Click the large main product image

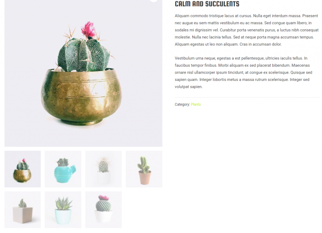tap(83, 73)
